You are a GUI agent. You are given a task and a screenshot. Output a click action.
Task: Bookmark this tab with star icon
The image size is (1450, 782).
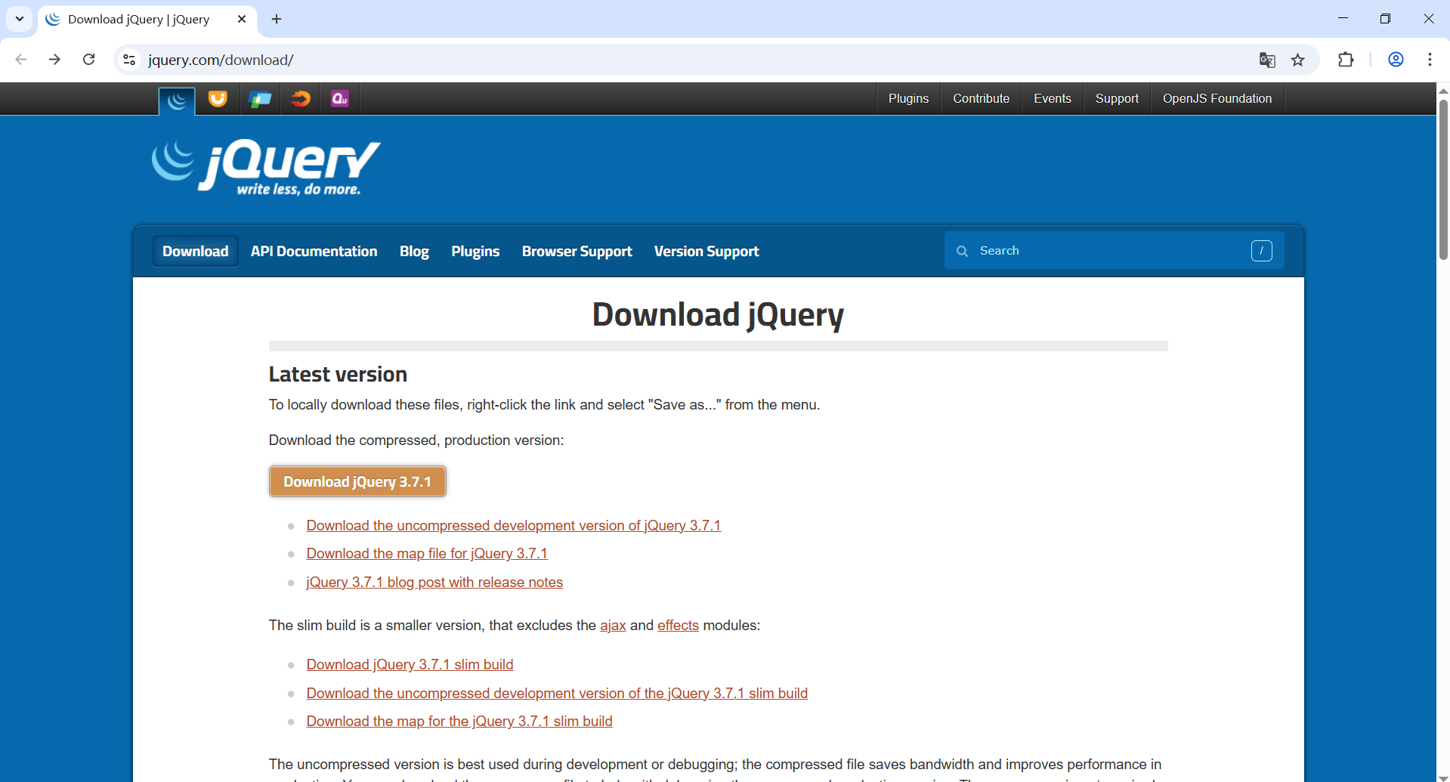(1298, 60)
